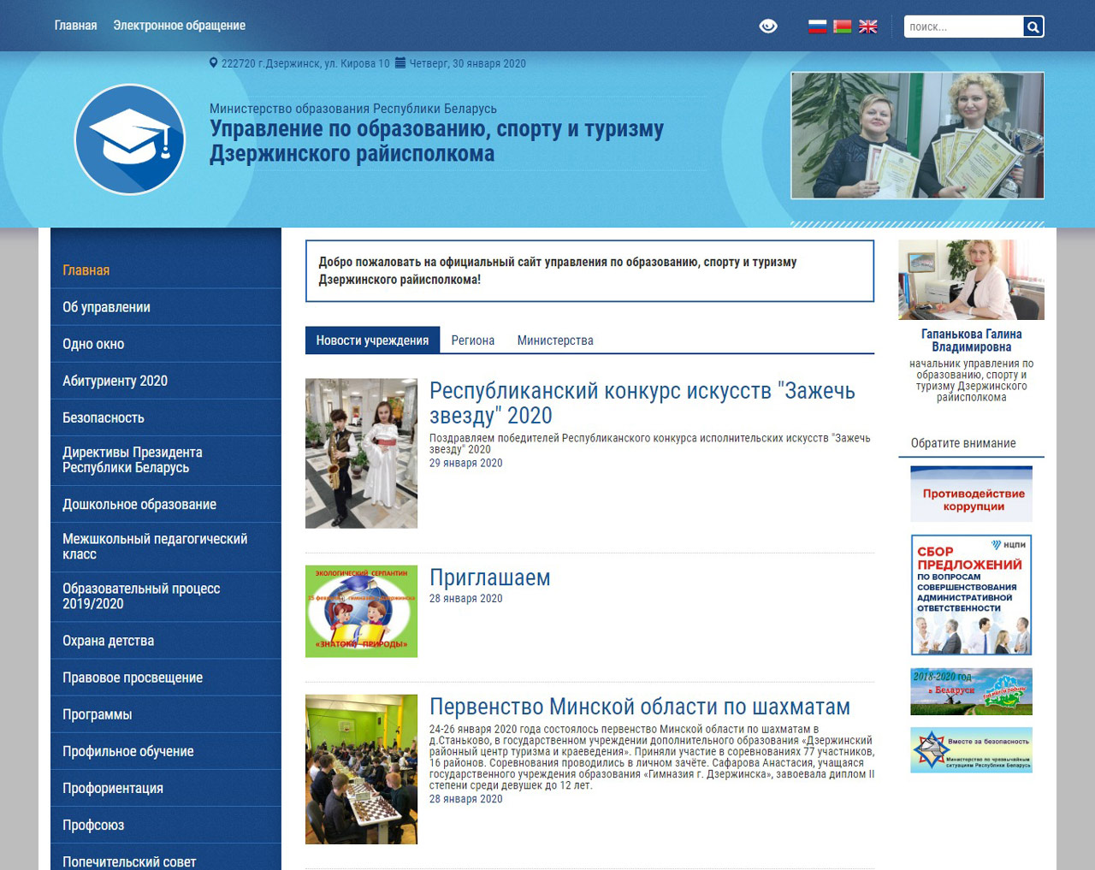This screenshot has width=1095, height=870.
Task: Open Попечительский совет sidebar item
Action: coord(166,859)
